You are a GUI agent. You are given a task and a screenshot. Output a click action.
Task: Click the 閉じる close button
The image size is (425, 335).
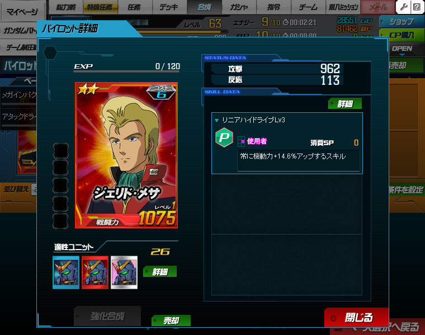[356, 317]
